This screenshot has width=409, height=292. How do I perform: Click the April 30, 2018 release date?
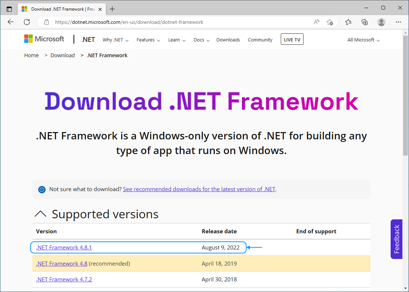click(x=219, y=280)
